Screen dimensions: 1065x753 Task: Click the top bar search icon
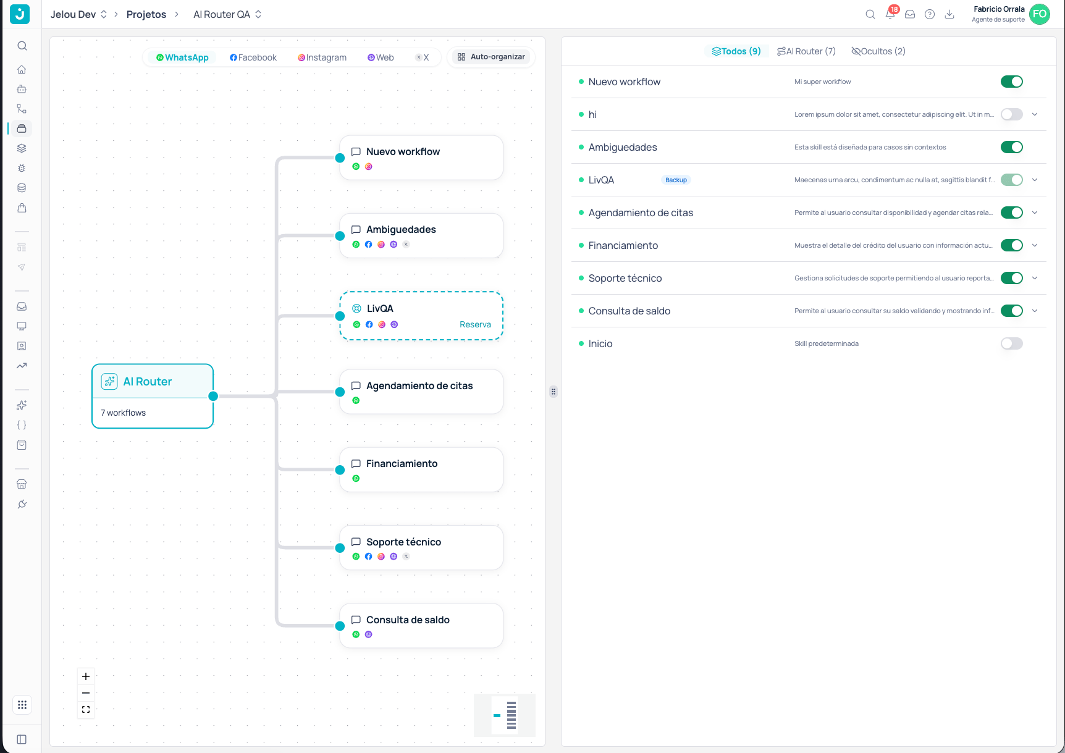870,14
